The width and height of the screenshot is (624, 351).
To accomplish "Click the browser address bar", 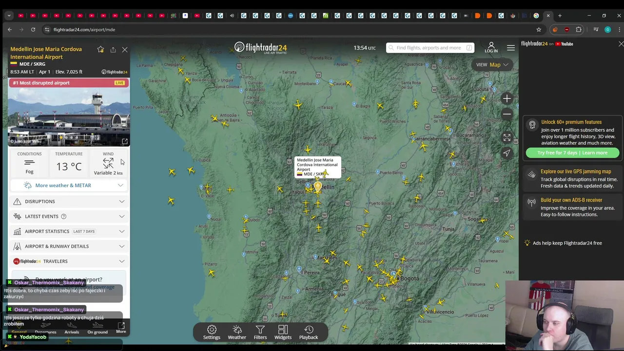I will (292, 30).
